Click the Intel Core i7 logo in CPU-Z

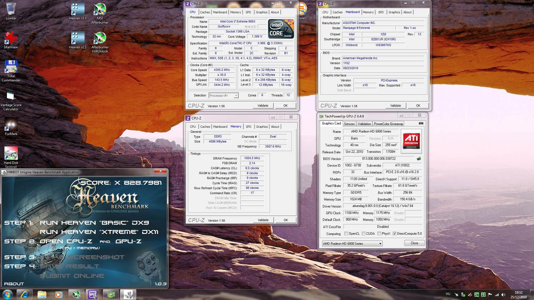coord(281,29)
